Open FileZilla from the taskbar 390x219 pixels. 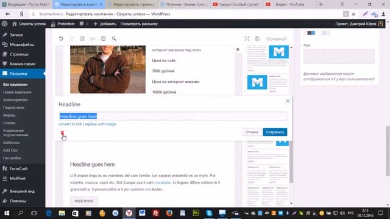click(156, 213)
